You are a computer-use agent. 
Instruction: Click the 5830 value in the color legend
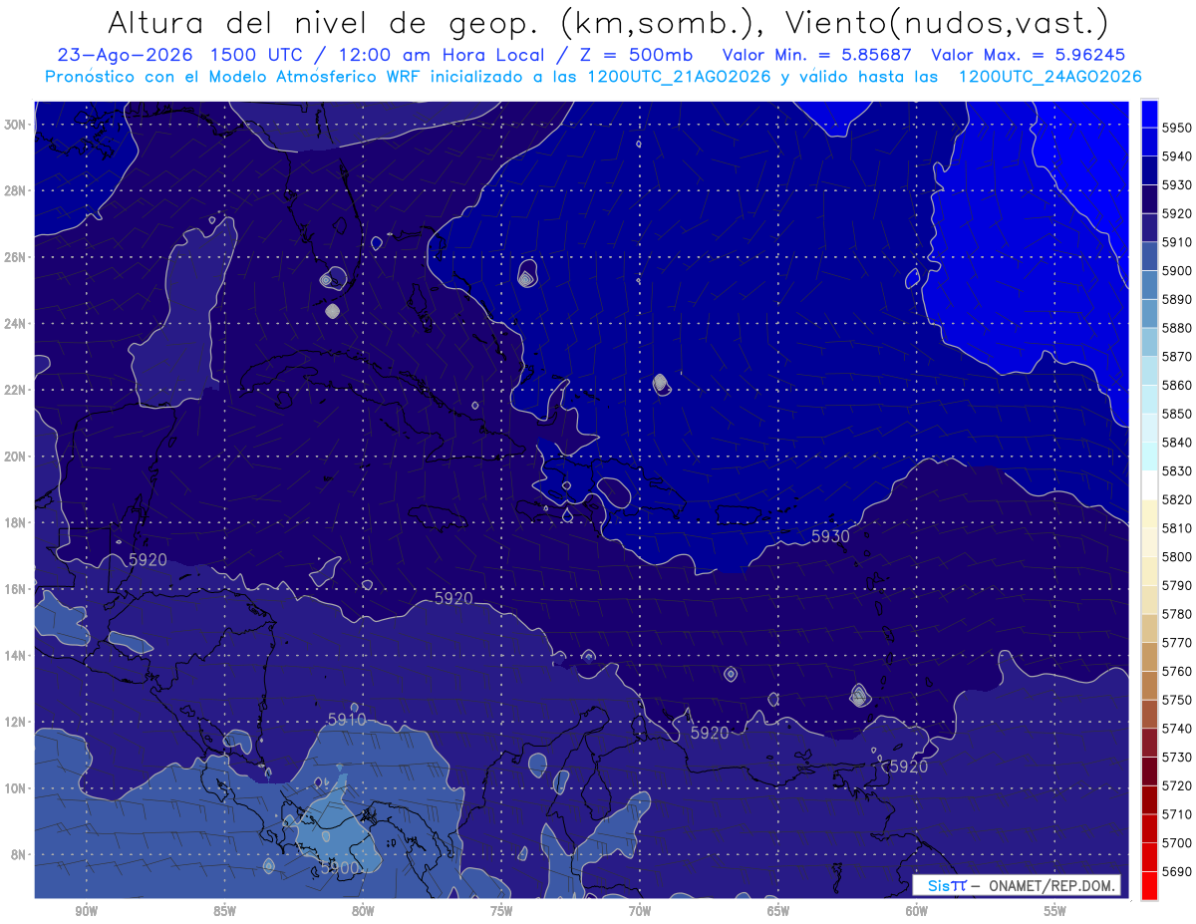[x=1177, y=470]
